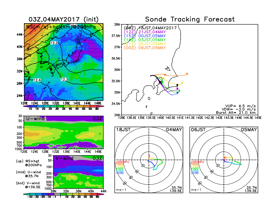Click the "Sonde Tracking Forecast" heading

pos(190,19)
